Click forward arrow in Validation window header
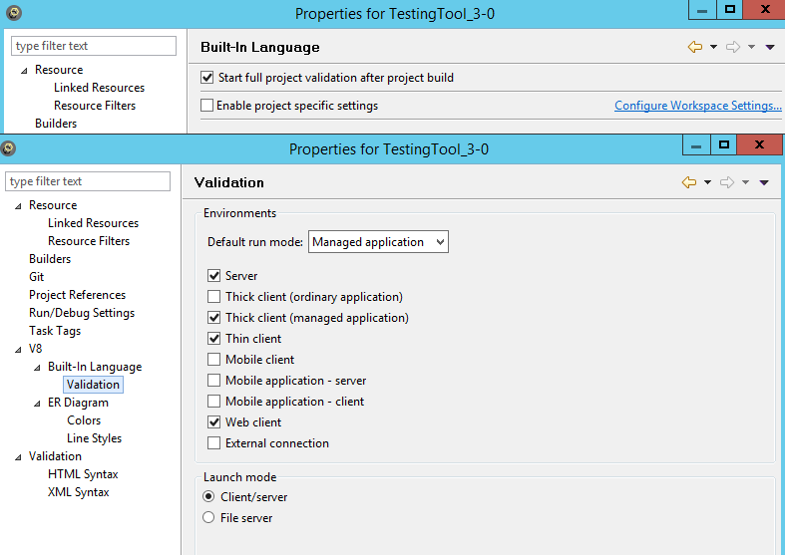 pyautogui.click(x=727, y=182)
